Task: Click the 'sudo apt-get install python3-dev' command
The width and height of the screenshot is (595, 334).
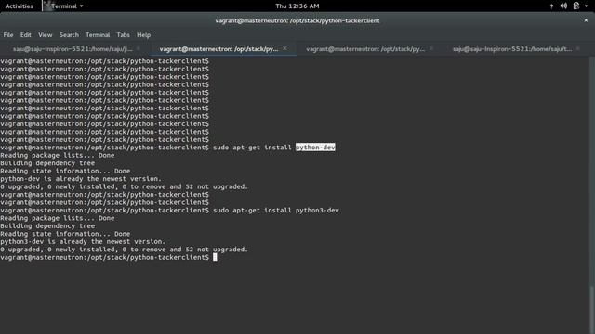Action: 276,211
